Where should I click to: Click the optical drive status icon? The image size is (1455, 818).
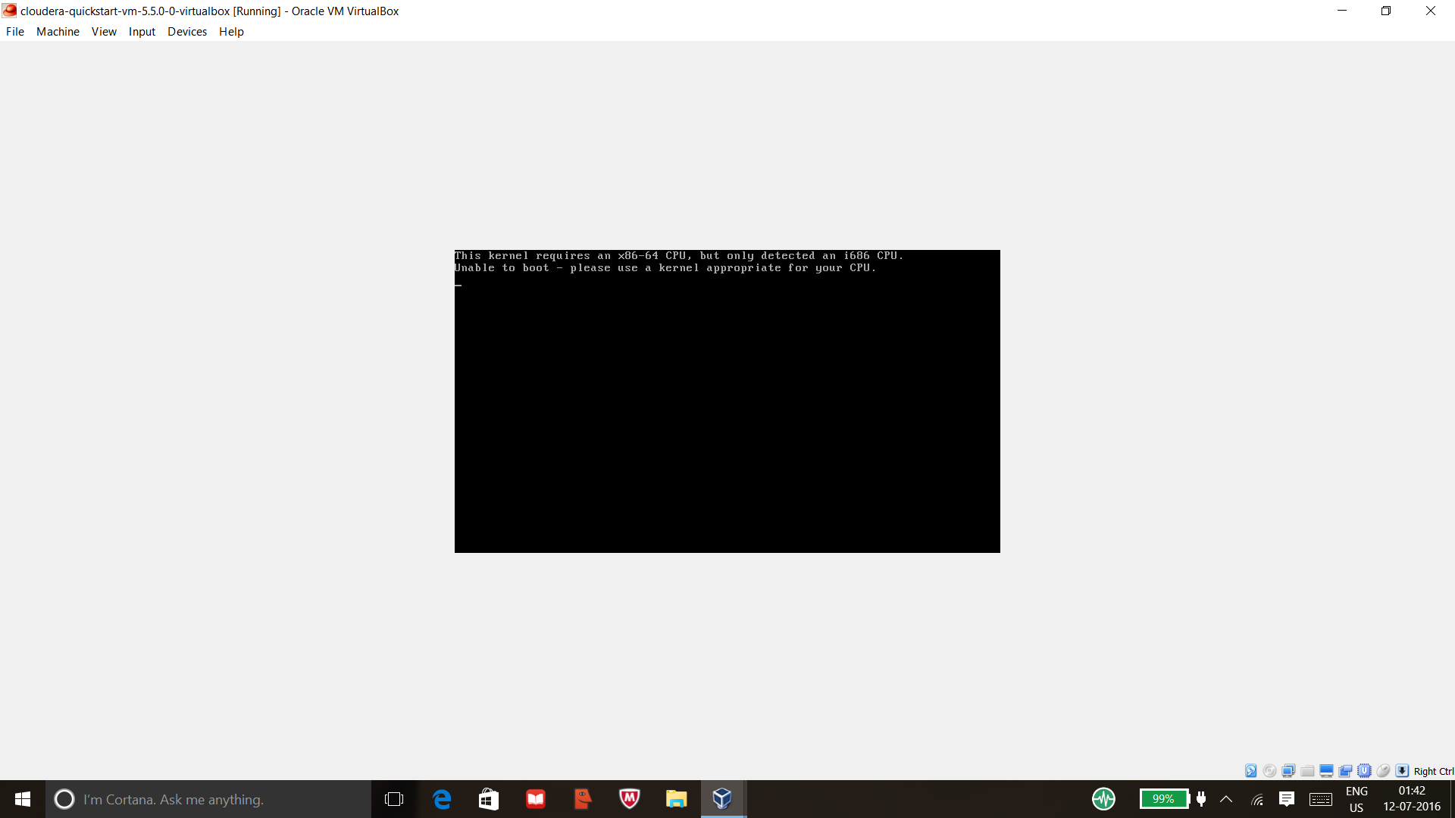point(1269,770)
